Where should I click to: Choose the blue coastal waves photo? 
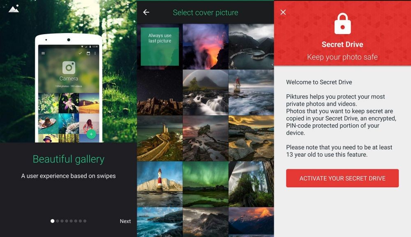coord(159,222)
